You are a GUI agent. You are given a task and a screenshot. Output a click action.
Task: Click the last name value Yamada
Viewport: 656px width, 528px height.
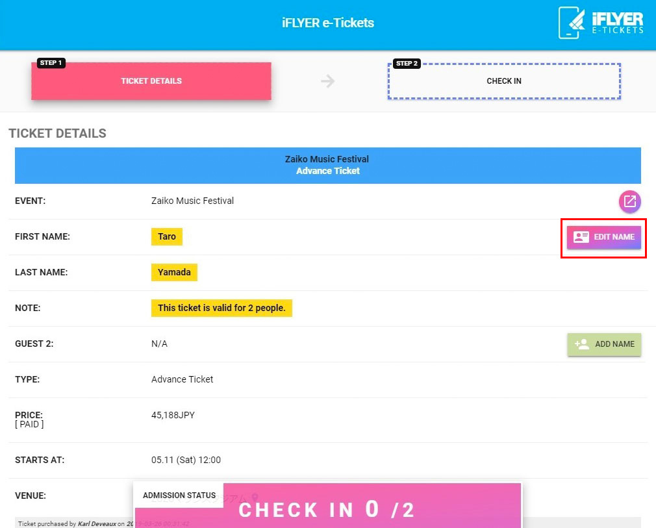(x=174, y=272)
